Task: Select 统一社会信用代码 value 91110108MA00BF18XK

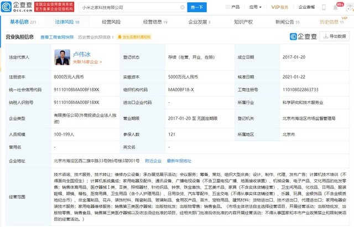Action: point(76,90)
